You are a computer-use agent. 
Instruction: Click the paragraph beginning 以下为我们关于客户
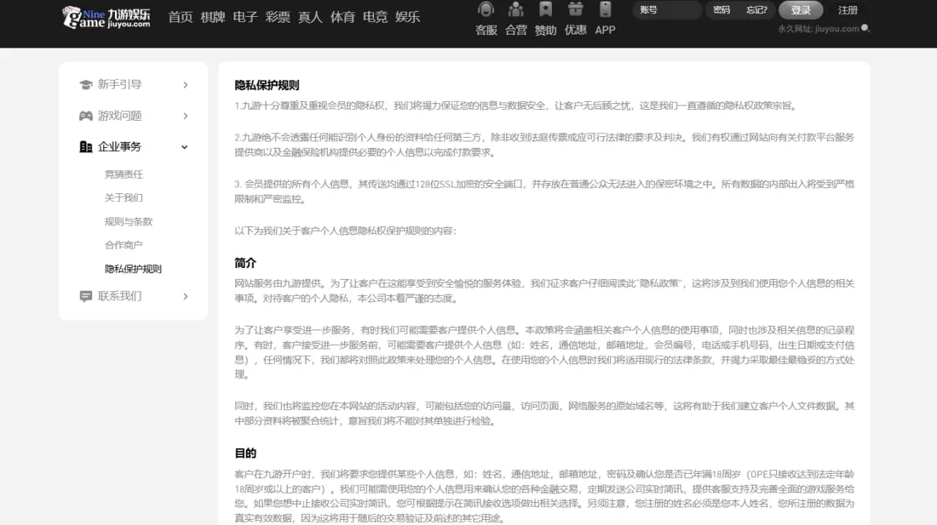pos(346,231)
